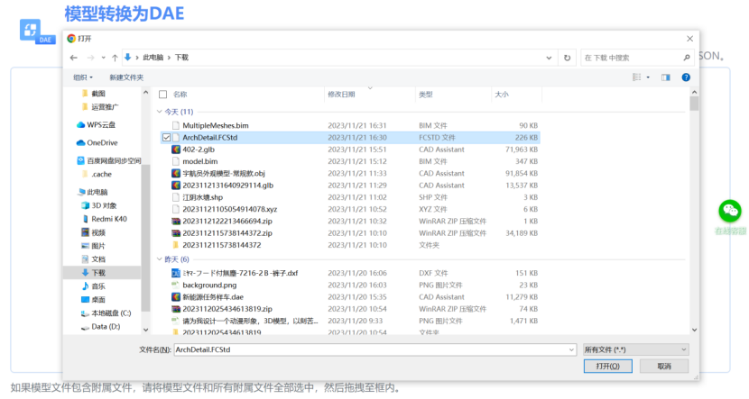Click the 取消 button

coord(664,366)
